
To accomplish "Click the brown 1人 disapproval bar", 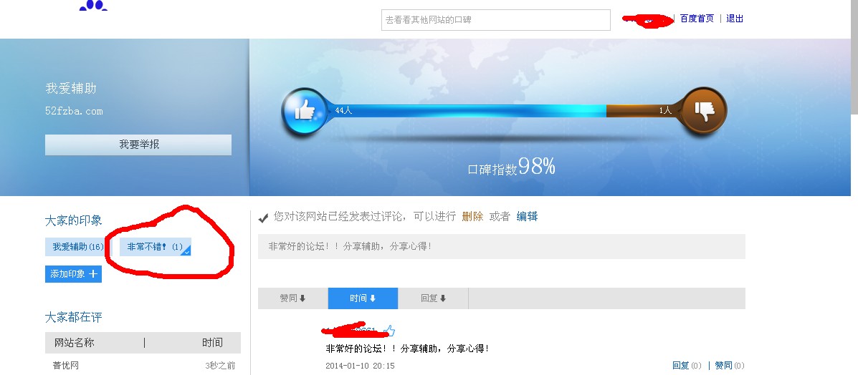I will pyautogui.click(x=644, y=111).
